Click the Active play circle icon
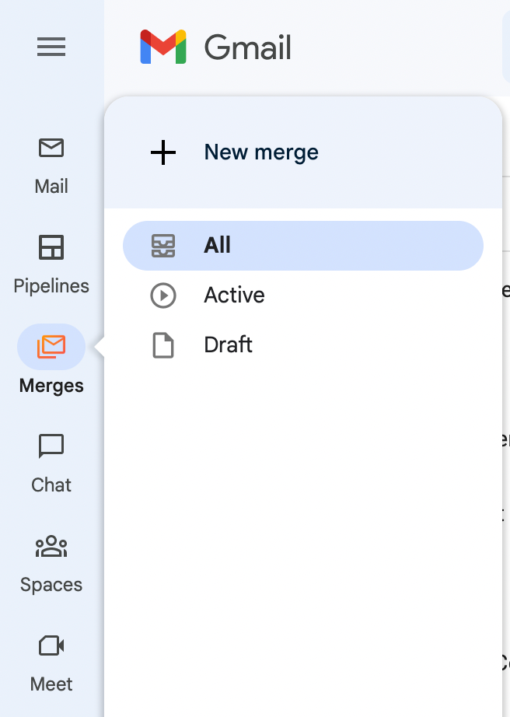 [163, 296]
